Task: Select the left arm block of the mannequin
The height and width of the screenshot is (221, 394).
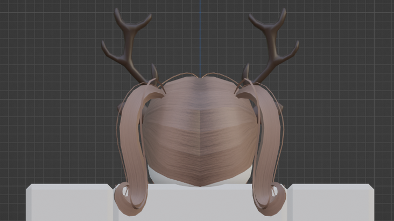Action: (x=69, y=202)
